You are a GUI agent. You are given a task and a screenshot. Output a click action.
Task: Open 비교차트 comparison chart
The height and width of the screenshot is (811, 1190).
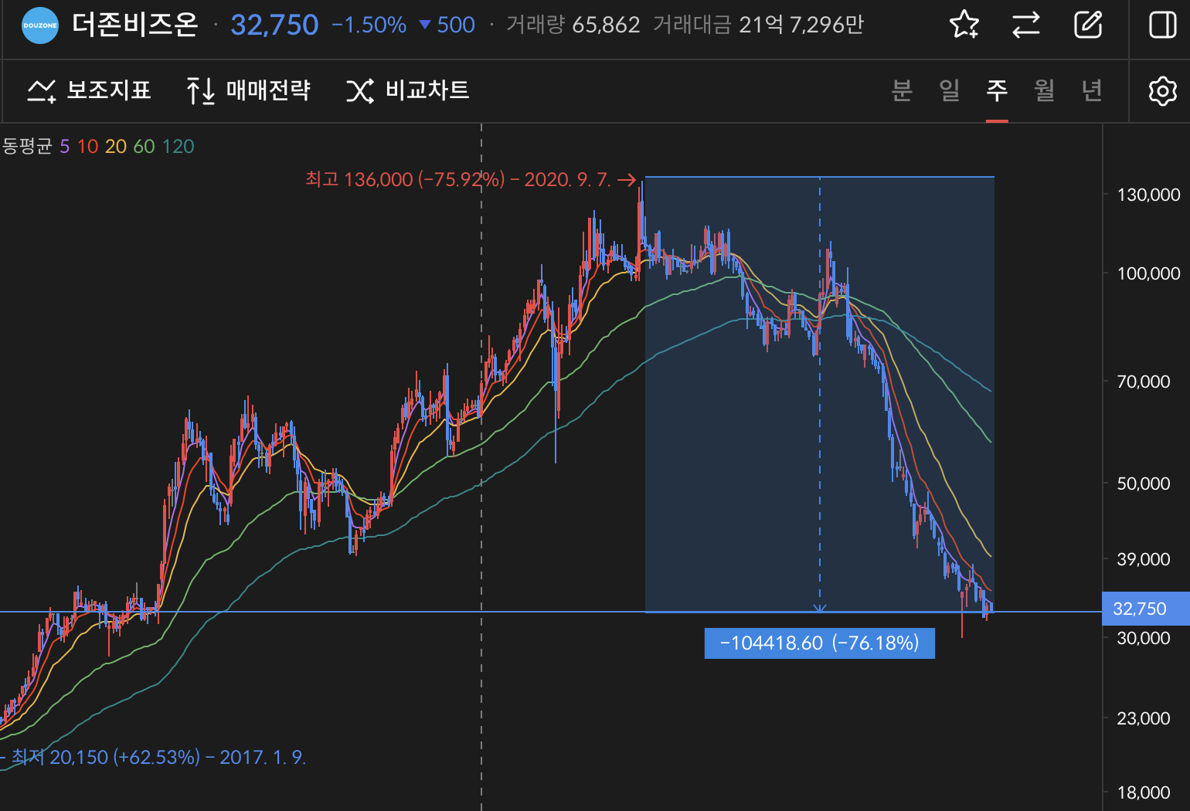407,90
